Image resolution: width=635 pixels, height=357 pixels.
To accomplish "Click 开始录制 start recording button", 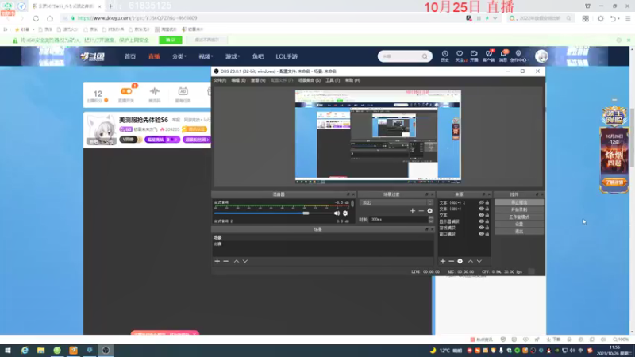I will click(x=519, y=209).
